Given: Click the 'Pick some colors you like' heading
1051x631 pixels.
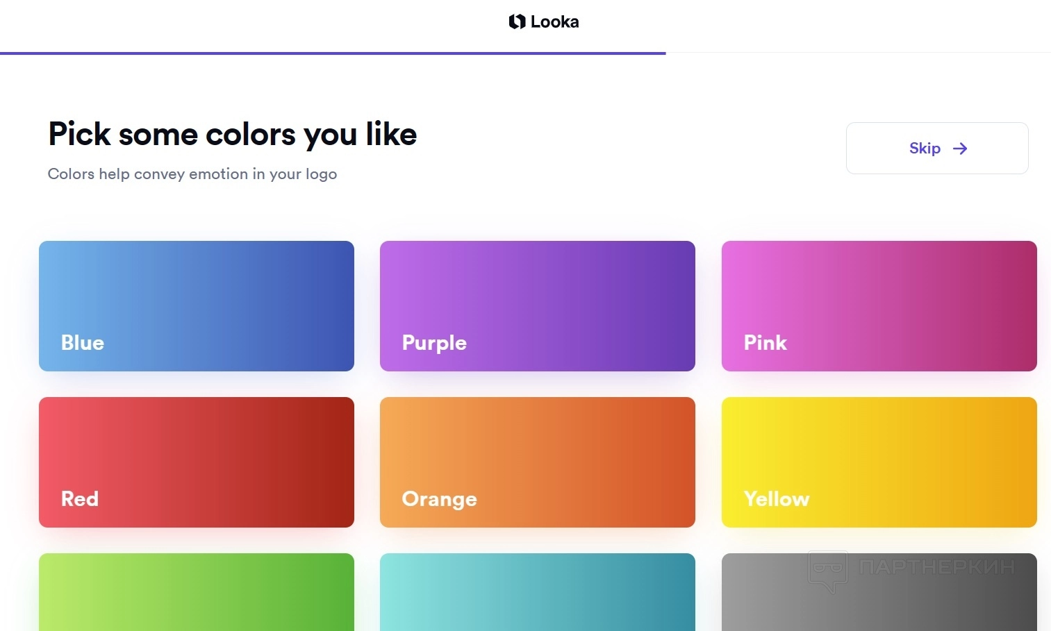Looking at the screenshot, I should [x=233, y=134].
